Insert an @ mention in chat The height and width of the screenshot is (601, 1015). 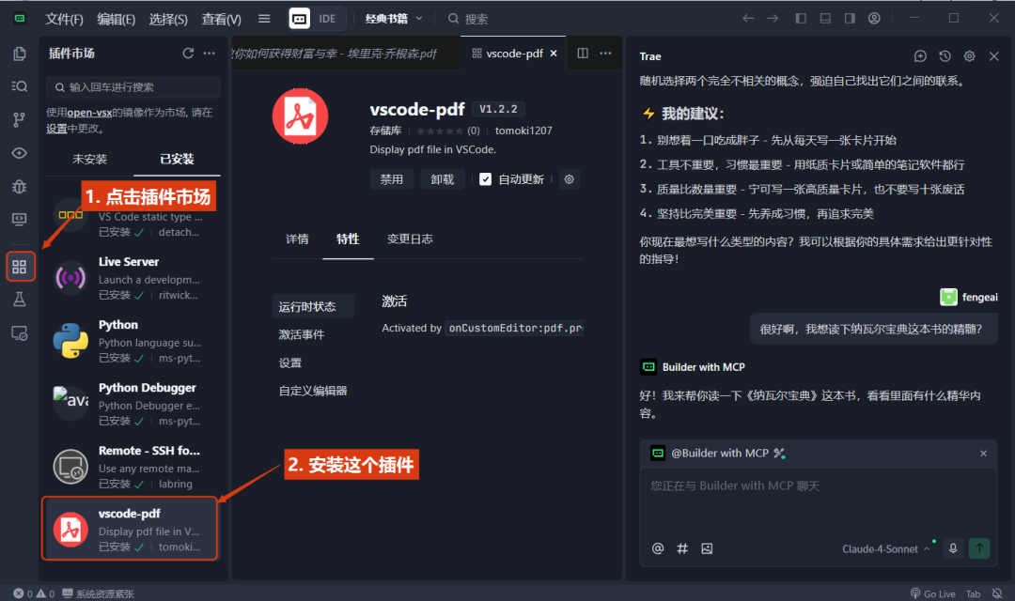tap(658, 548)
